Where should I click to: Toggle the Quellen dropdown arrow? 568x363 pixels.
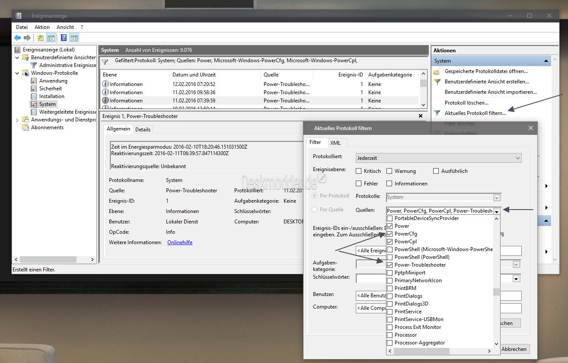[x=497, y=211]
